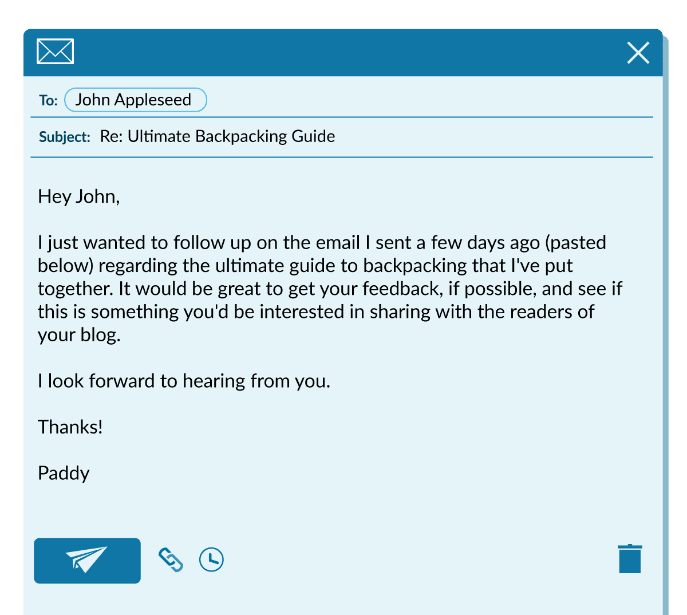Screen dimensions: 687x615
Task: Click the subject text "Re: Ultimate Backpacking Guide"
Action: pyautogui.click(x=218, y=136)
